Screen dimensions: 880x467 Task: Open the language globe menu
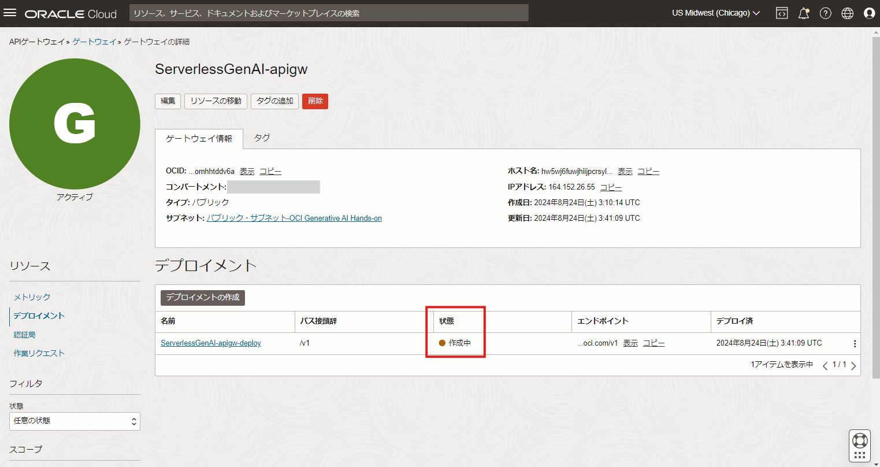tap(848, 13)
